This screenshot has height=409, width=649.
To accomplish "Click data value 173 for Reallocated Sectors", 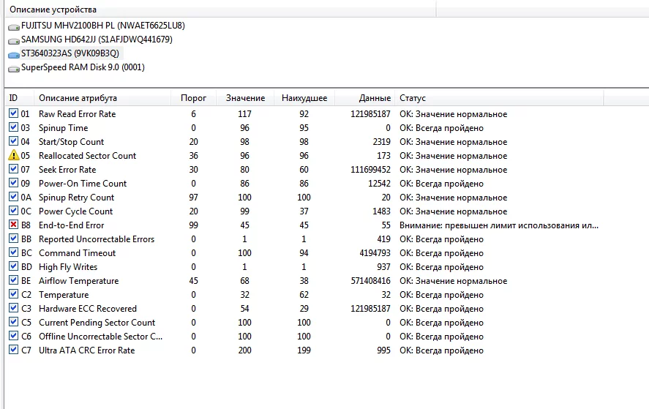I will tap(383, 156).
